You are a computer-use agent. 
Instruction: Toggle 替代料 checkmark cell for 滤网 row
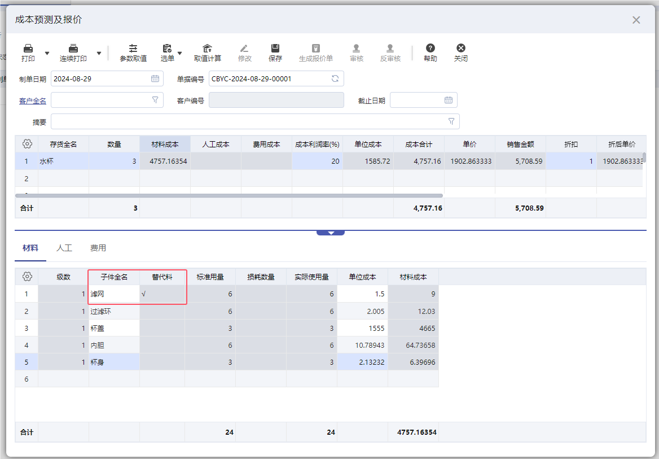[162, 294]
